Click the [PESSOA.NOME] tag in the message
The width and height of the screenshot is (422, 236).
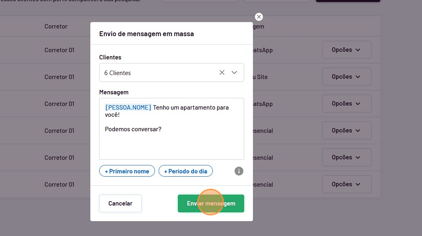point(128,108)
